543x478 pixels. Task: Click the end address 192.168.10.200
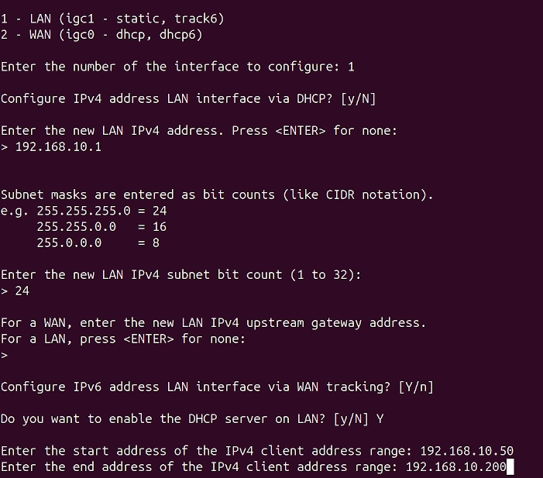pyautogui.click(x=456, y=467)
